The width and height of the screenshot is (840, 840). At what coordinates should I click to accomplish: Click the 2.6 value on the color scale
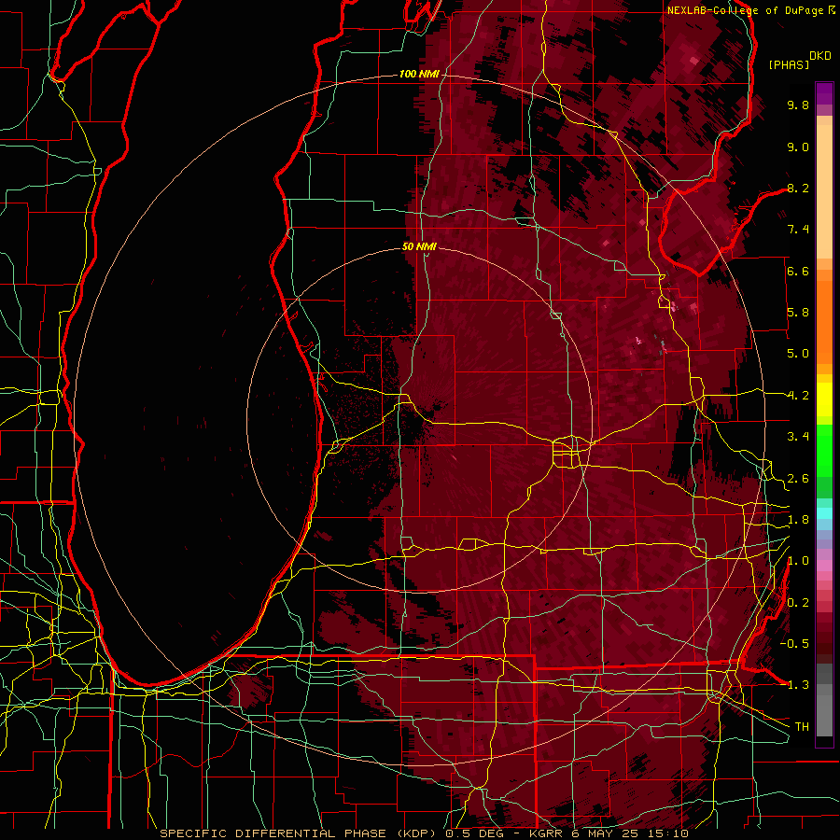[798, 479]
